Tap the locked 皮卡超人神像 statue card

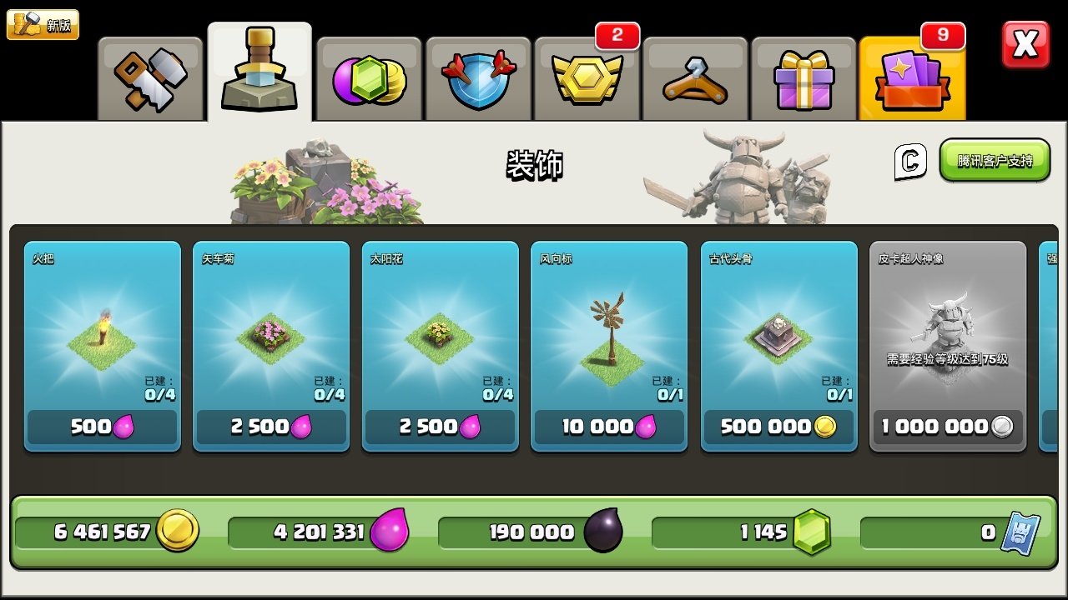click(948, 347)
